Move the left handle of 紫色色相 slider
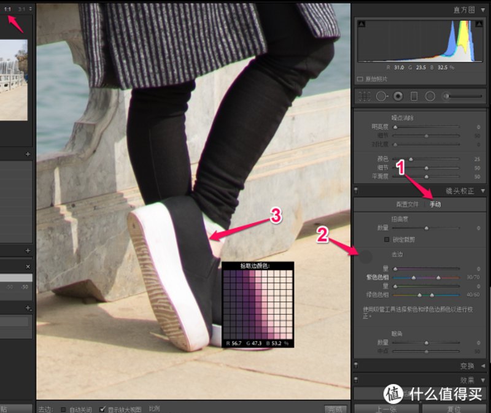Image resolution: width=491 pixels, height=413 pixels. pyautogui.click(x=414, y=277)
